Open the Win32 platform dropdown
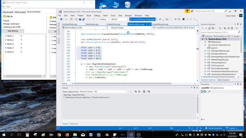Viewport: 246px width, 138px height. click(x=120, y=19)
